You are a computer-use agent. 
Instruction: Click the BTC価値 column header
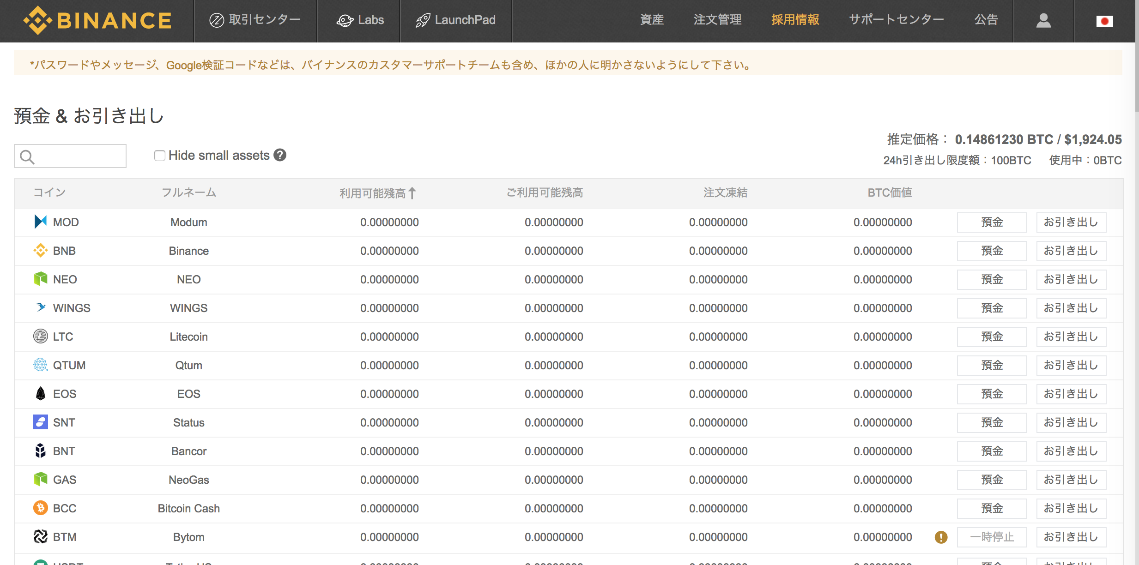tap(890, 192)
